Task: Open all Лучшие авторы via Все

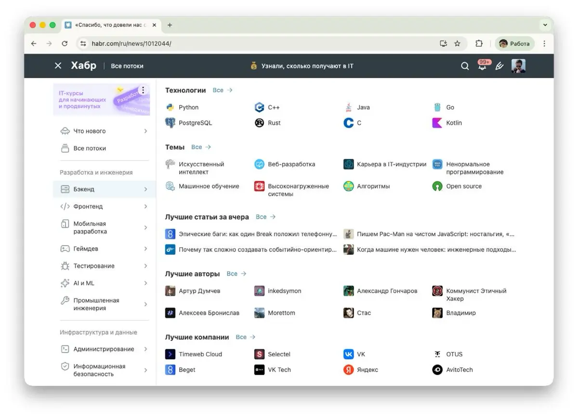Action: coord(236,274)
